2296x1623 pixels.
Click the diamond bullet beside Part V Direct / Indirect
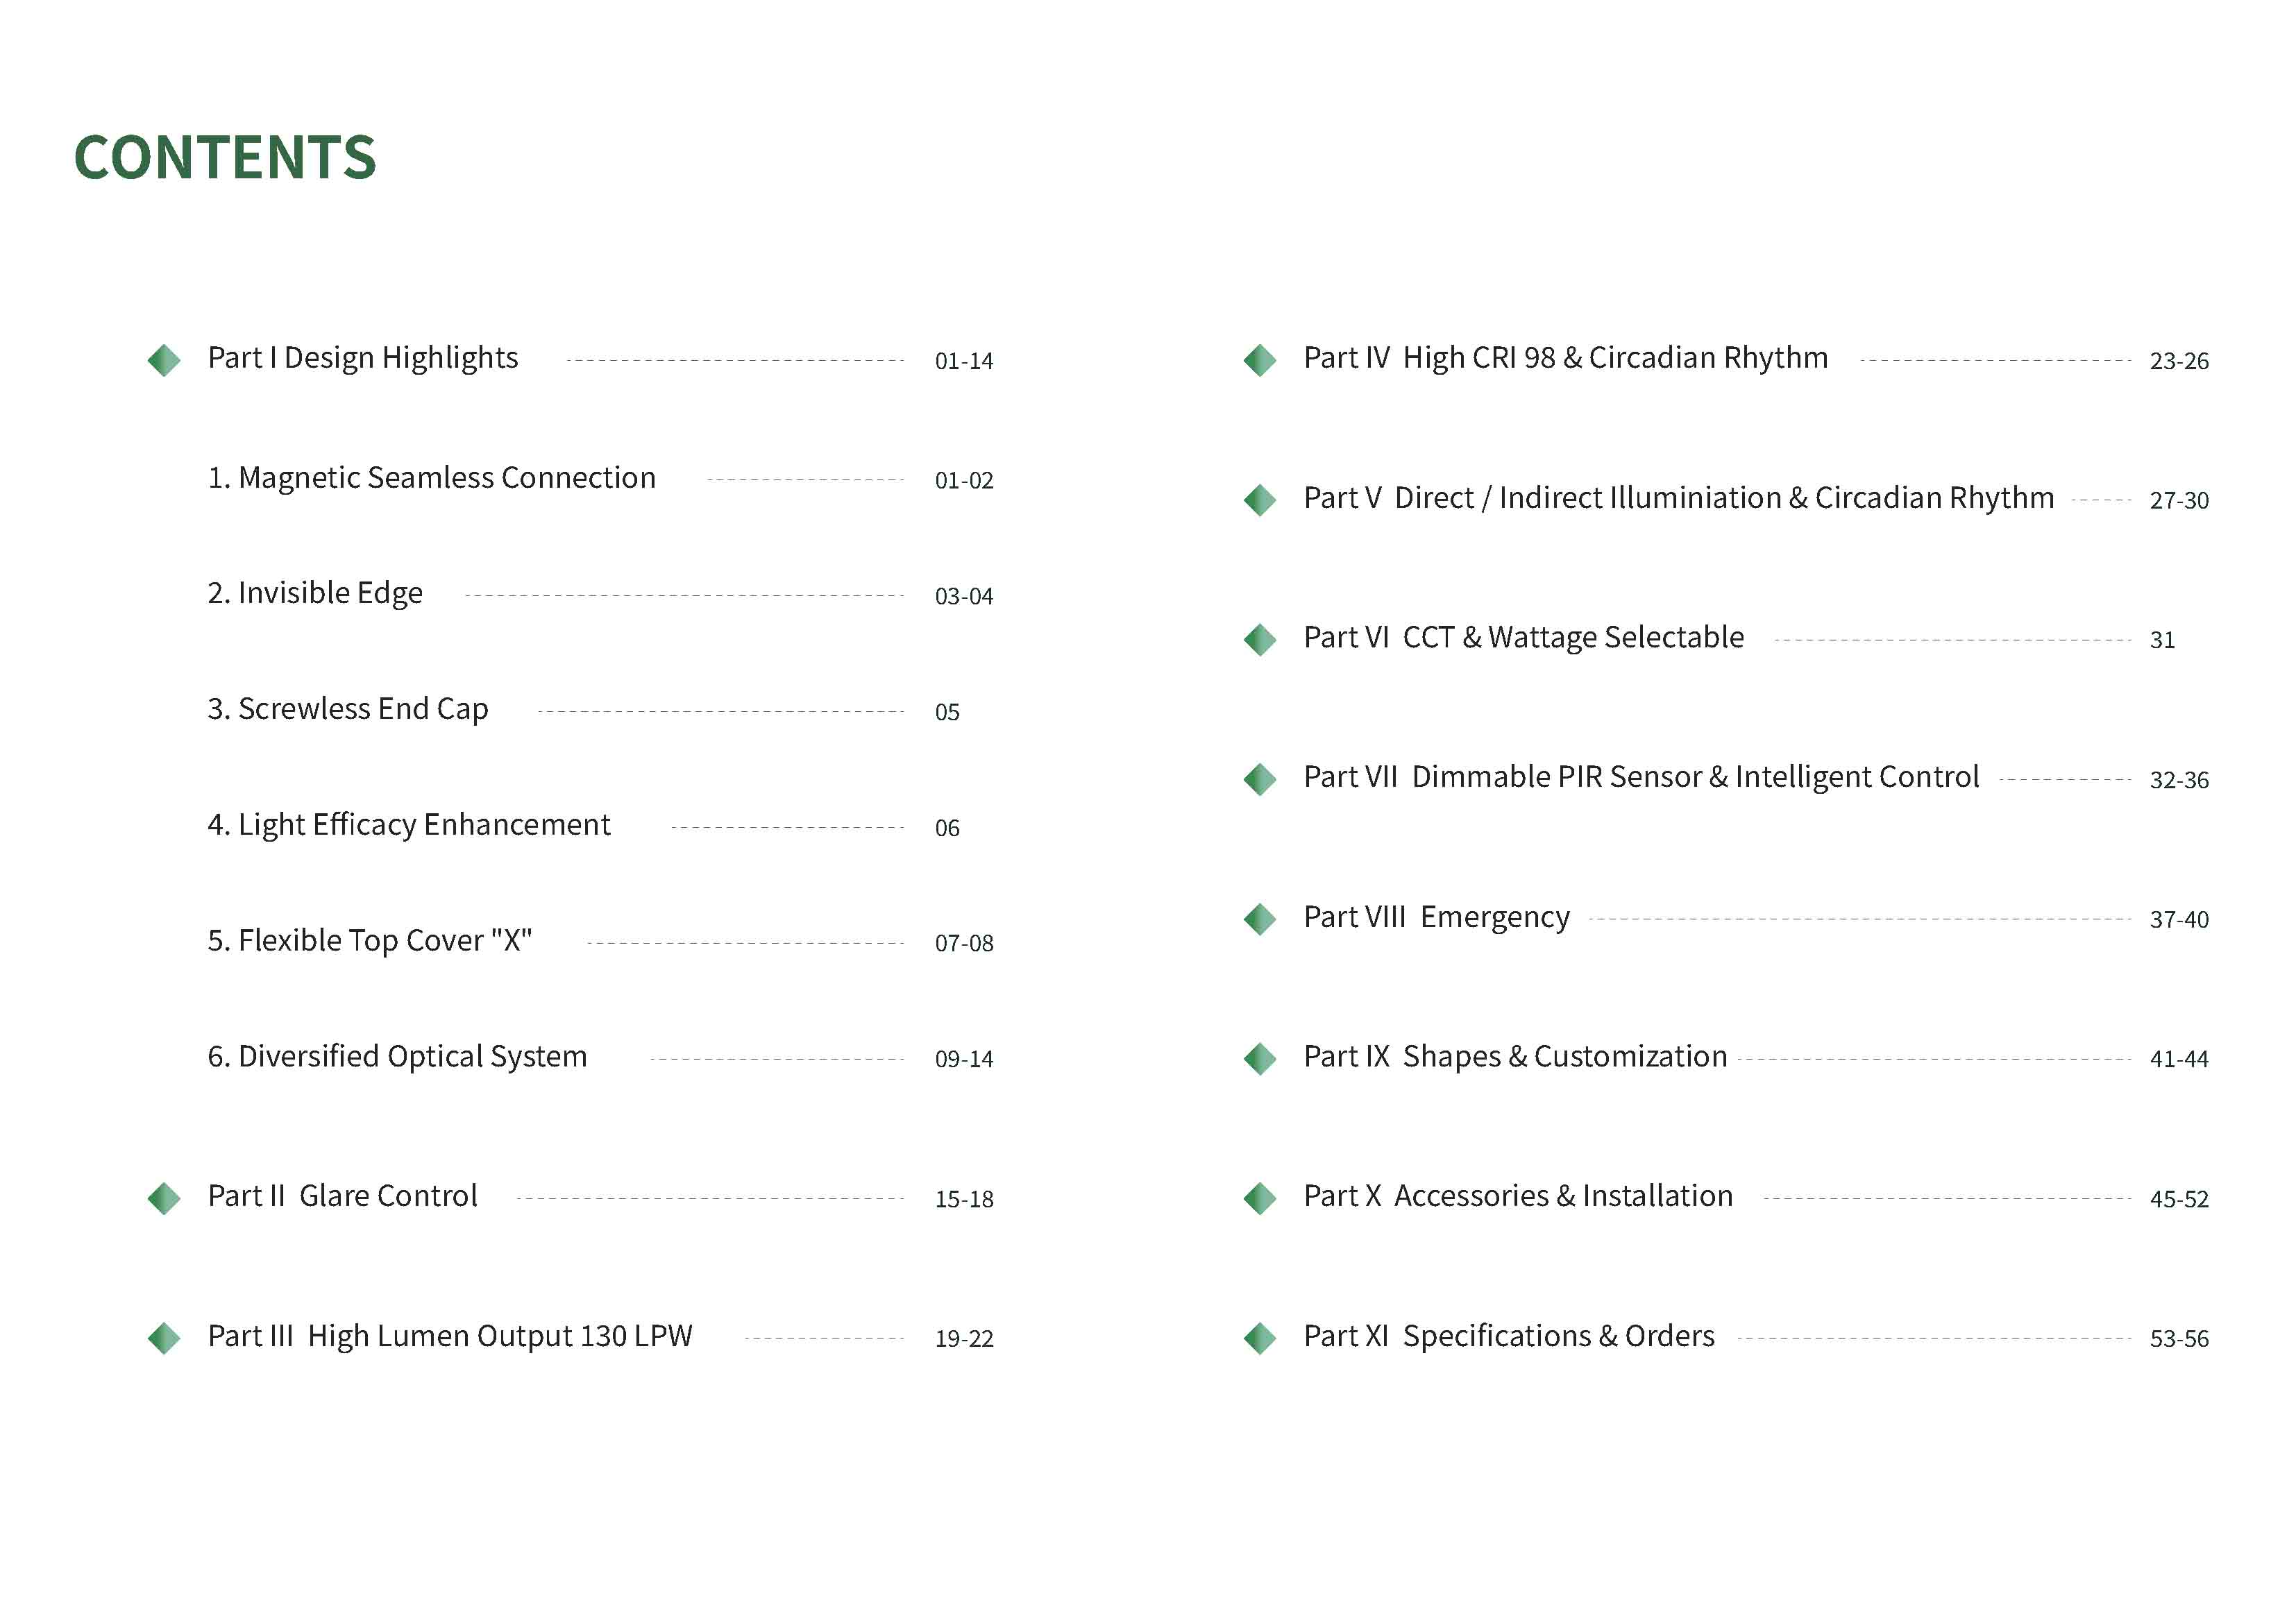(1260, 500)
